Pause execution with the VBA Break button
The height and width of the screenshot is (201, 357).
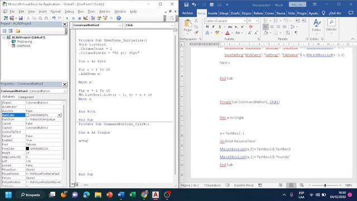73,18
